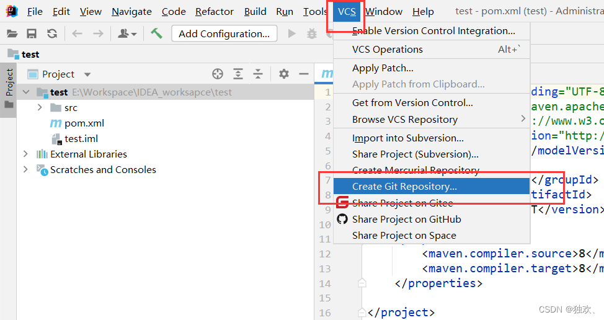Image resolution: width=604 pixels, height=320 pixels.
Task: Click fold marker beside closing project tag
Action: point(362,313)
